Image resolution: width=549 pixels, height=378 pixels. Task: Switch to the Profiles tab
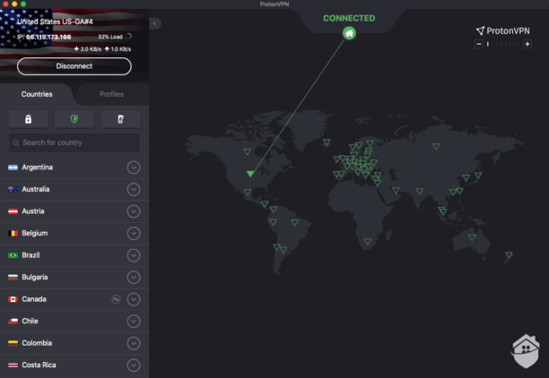click(x=111, y=94)
